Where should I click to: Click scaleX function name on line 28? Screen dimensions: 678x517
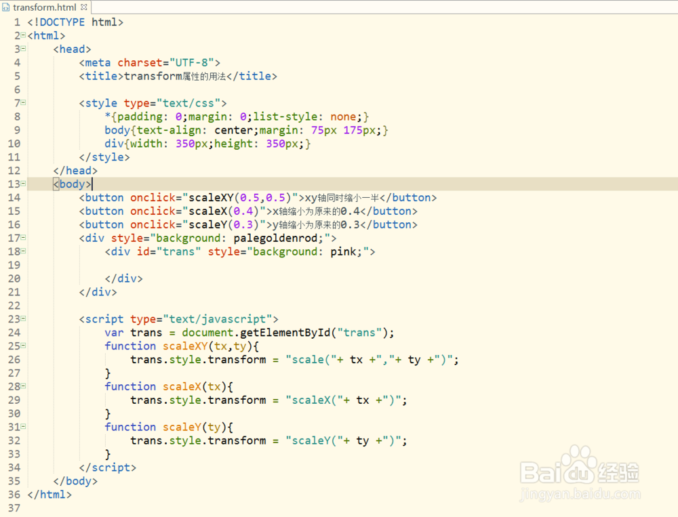tap(182, 386)
